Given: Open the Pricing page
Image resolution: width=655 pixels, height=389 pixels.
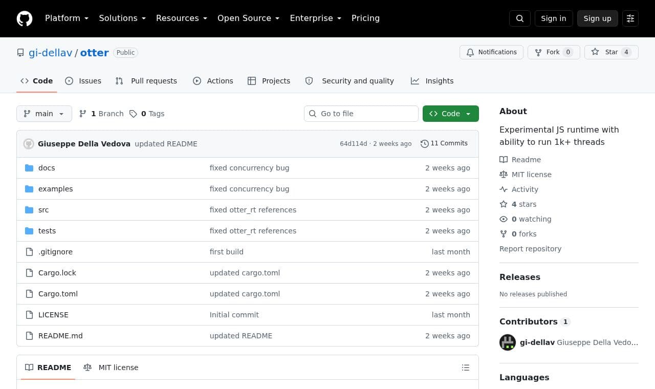Looking at the screenshot, I should pos(365,18).
